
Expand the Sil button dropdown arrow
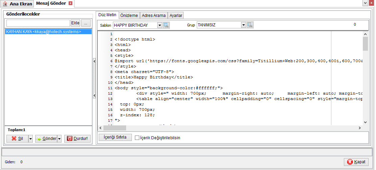click(x=30, y=139)
